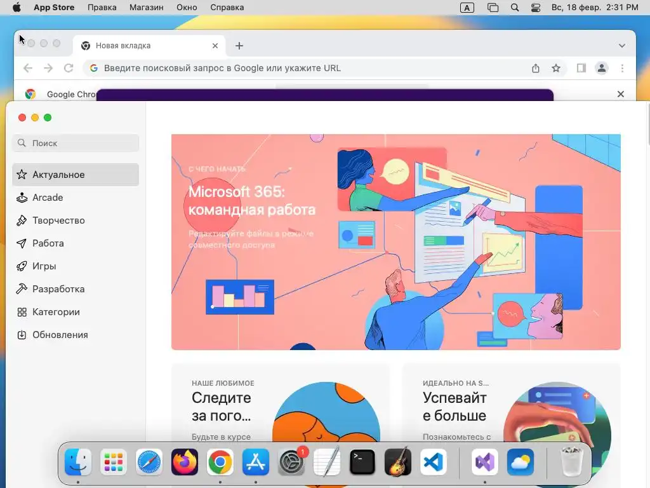Open System Settings from the Dock
Image resolution: width=650 pixels, height=488 pixels.
click(x=291, y=462)
